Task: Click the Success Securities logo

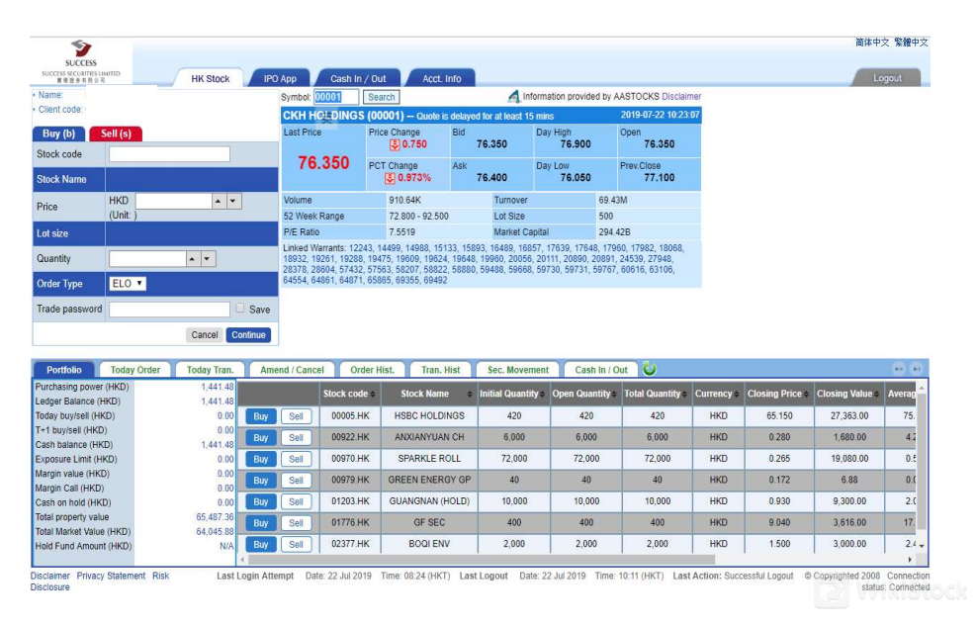Action: (81, 61)
